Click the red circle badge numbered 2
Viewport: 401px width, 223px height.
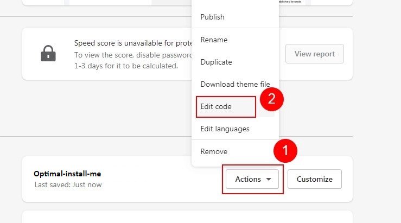pyautogui.click(x=272, y=98)
